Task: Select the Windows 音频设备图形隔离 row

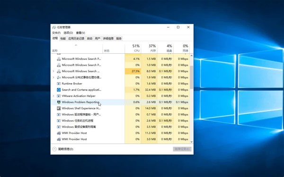Action: [x=120, y=127]
